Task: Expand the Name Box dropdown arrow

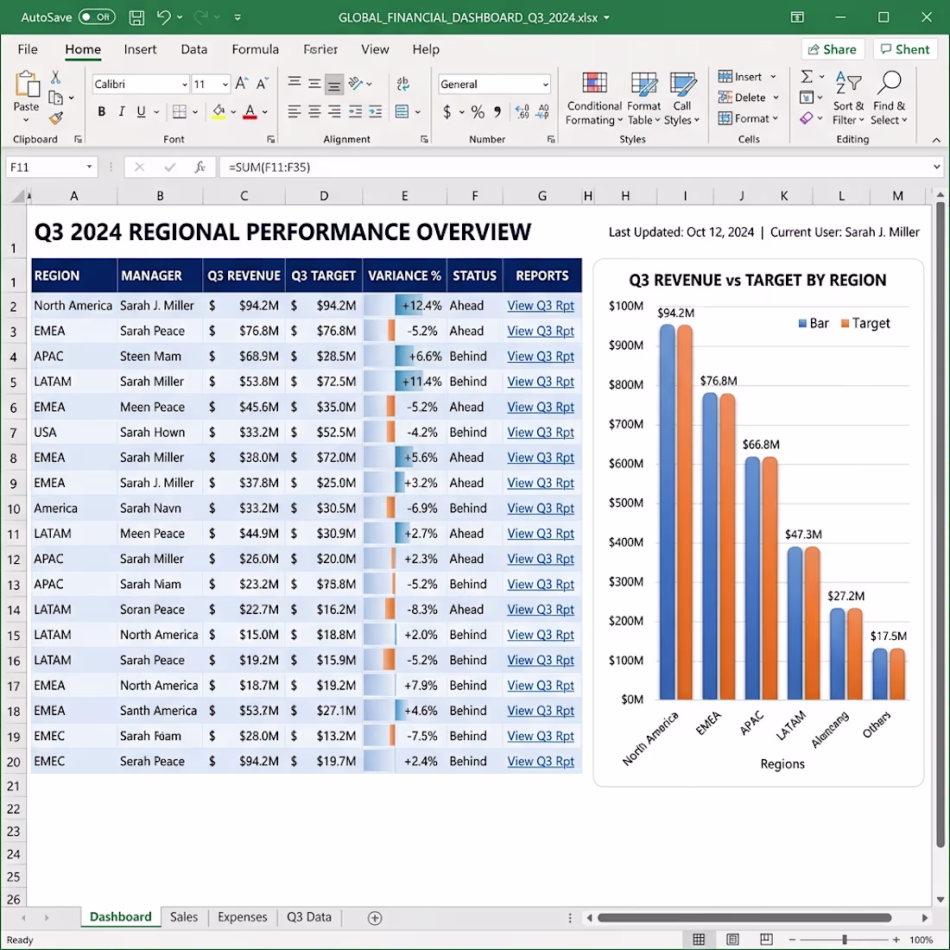Action: [89, 168]
